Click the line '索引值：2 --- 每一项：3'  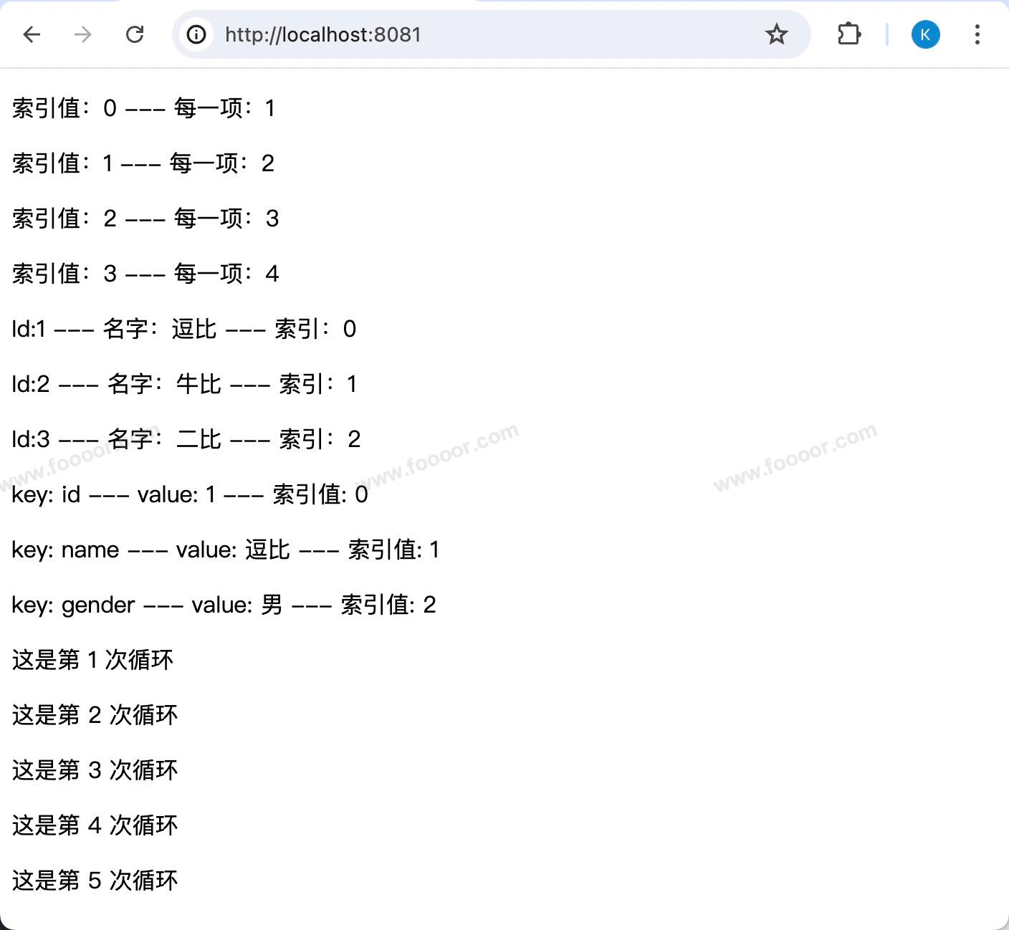(x=145, y=219)
